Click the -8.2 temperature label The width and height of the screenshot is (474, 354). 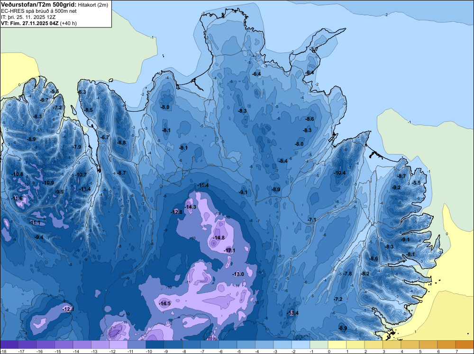pyautogui.click(x=365, y=274)
